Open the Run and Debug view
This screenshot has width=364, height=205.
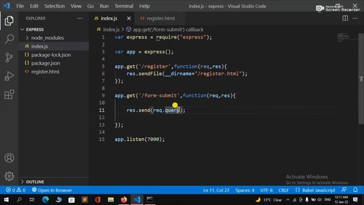click(9, 76)
